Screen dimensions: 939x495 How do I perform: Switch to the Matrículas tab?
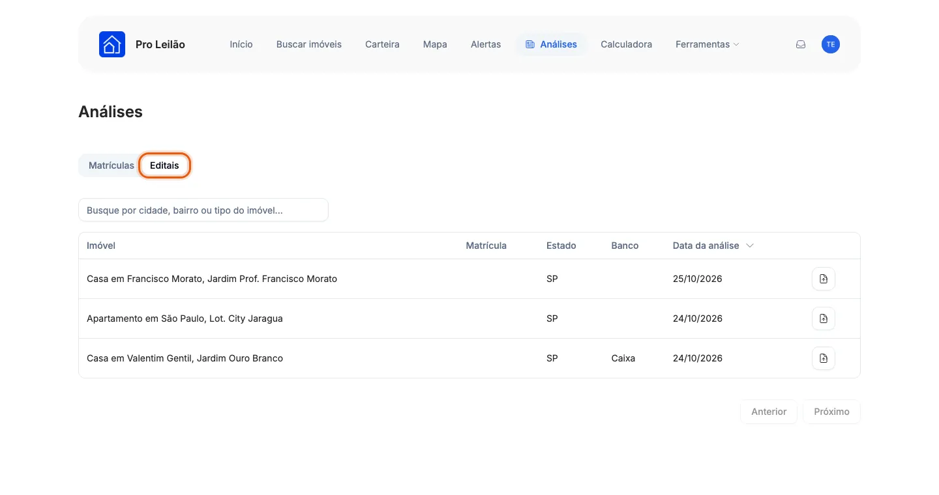[112, 165]
